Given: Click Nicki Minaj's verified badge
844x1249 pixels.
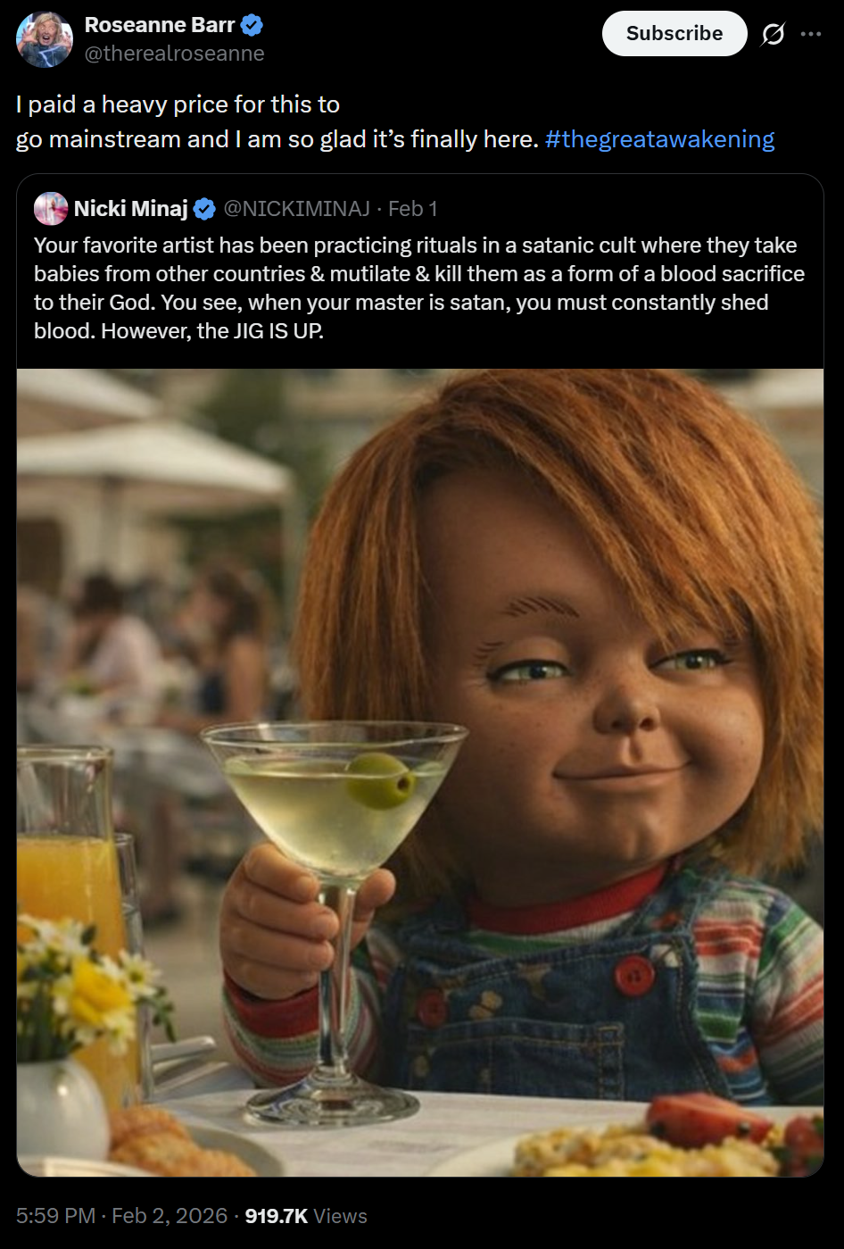Looking at the screenshot, I should [x=204, y=209].
